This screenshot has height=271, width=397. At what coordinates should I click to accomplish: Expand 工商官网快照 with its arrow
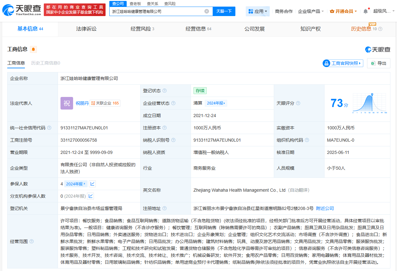pyautogui.click(x=360, y=63)
